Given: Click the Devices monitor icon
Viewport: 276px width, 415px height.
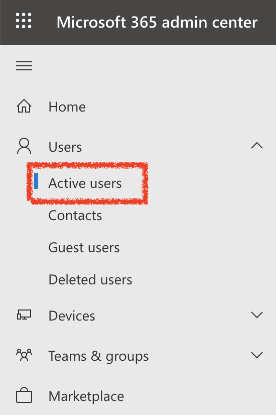Looking at the screenshot, I should click(x=24, y=315).
